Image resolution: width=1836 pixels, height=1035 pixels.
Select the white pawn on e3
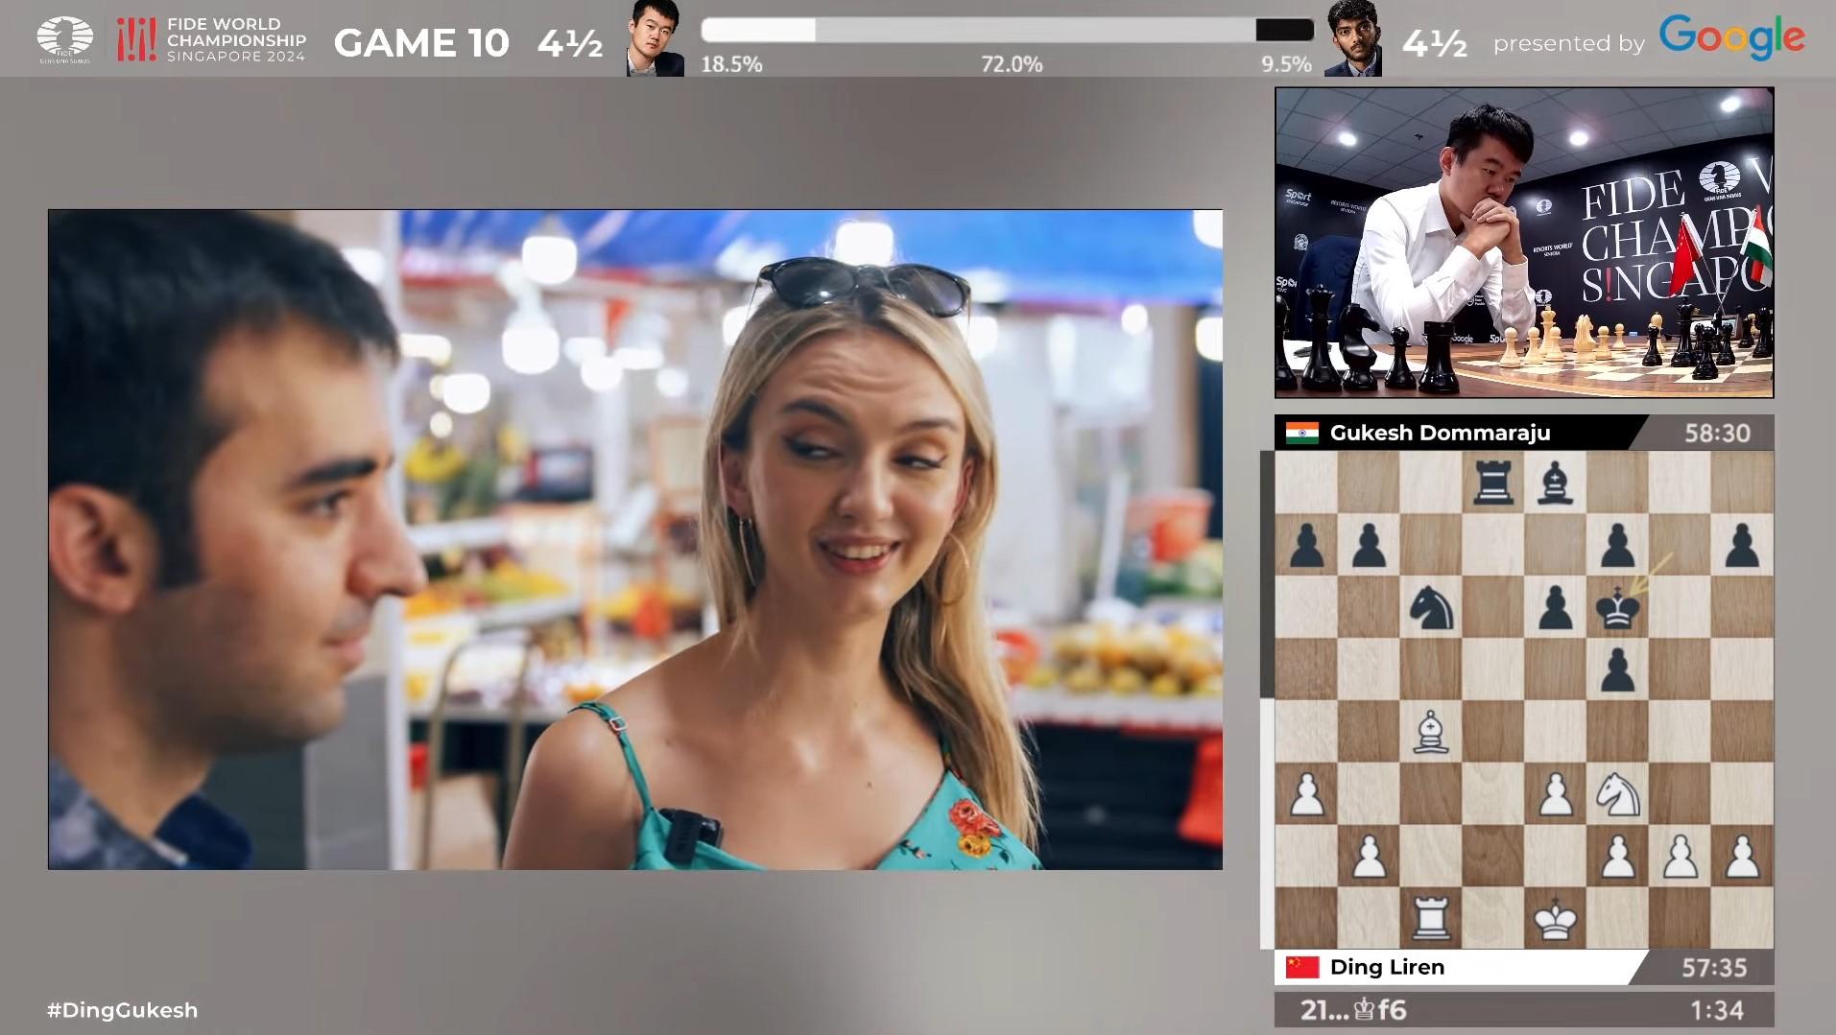pyautogui.click(x=1555, y=795)
